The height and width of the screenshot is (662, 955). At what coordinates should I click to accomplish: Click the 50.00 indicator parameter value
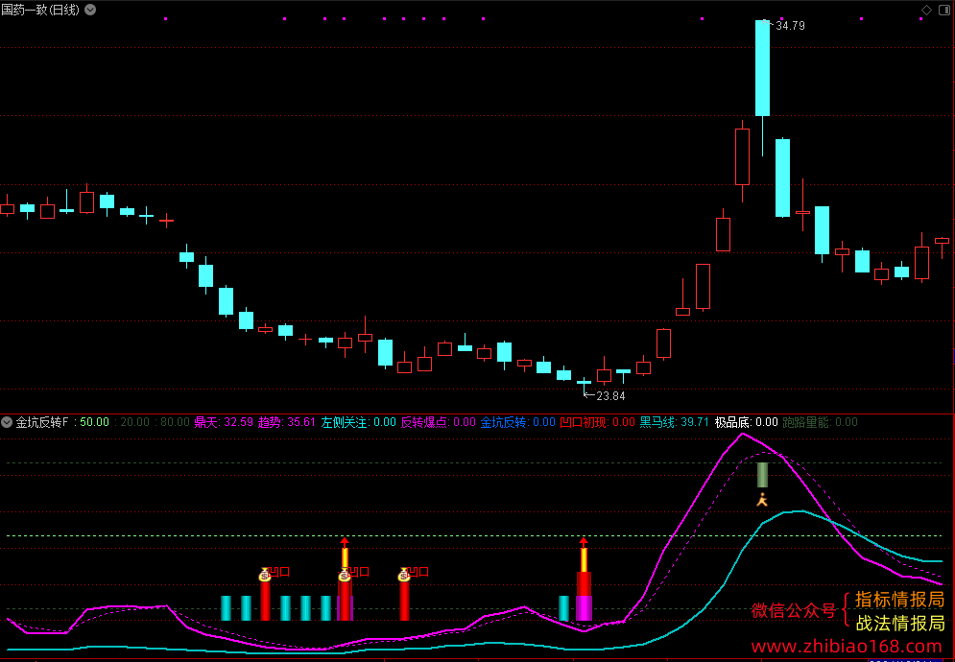coord(94,422)
